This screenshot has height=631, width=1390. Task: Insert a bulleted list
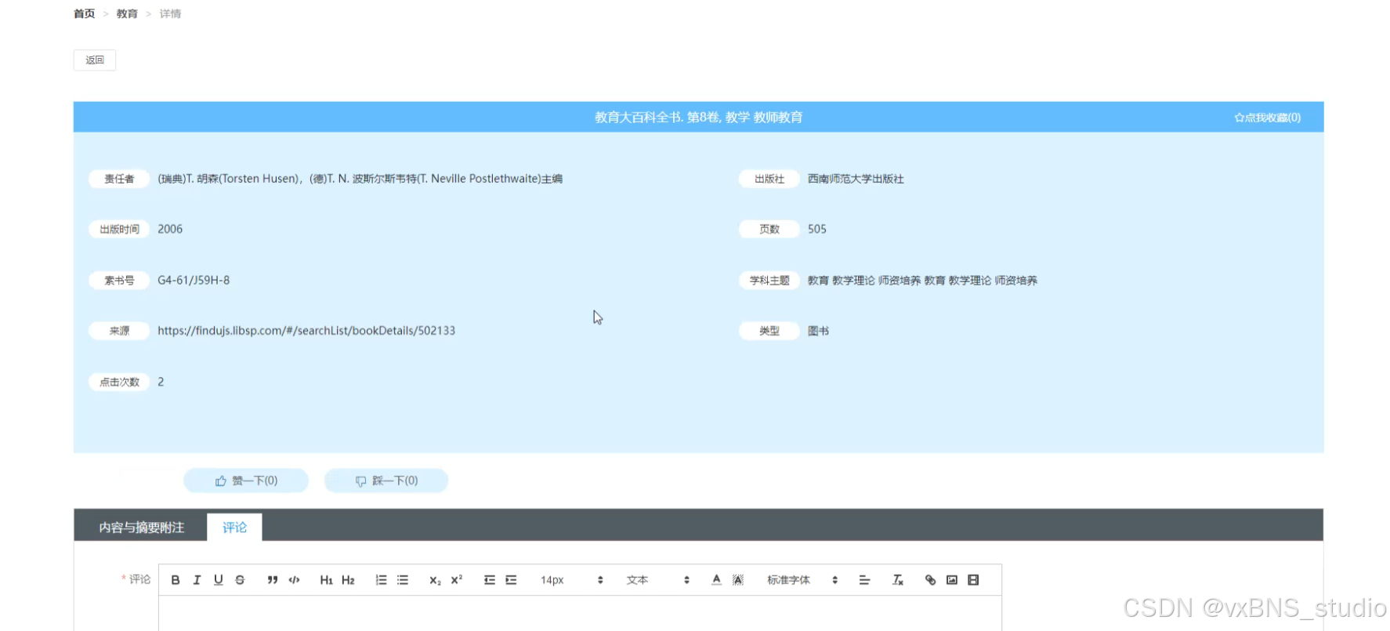pyautogui.click(x=403, y=580)
